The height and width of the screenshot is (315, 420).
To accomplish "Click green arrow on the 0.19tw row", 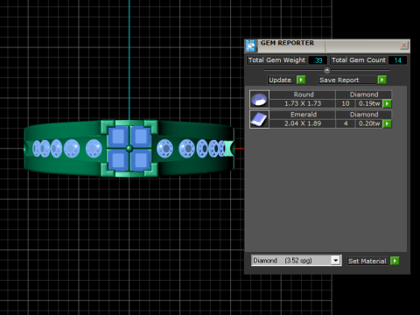I will click(387, 103).
